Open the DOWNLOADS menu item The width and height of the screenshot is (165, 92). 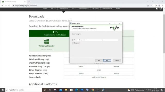[64, 9]
